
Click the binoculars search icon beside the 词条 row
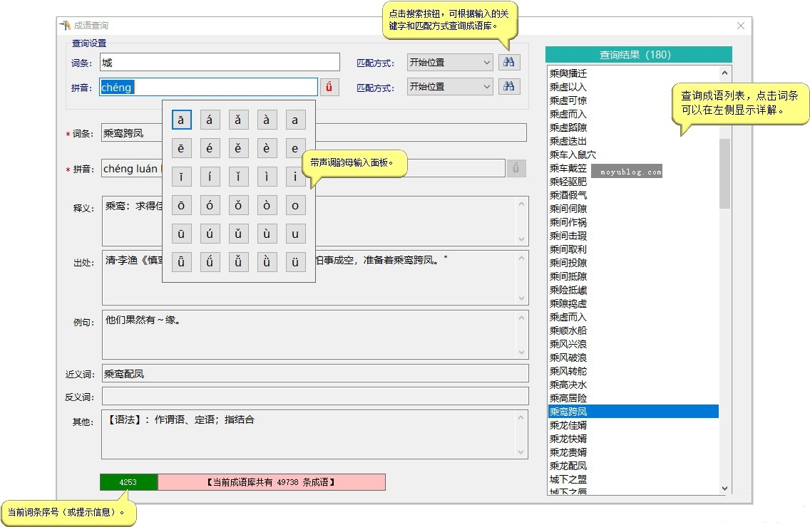point(509,63)
